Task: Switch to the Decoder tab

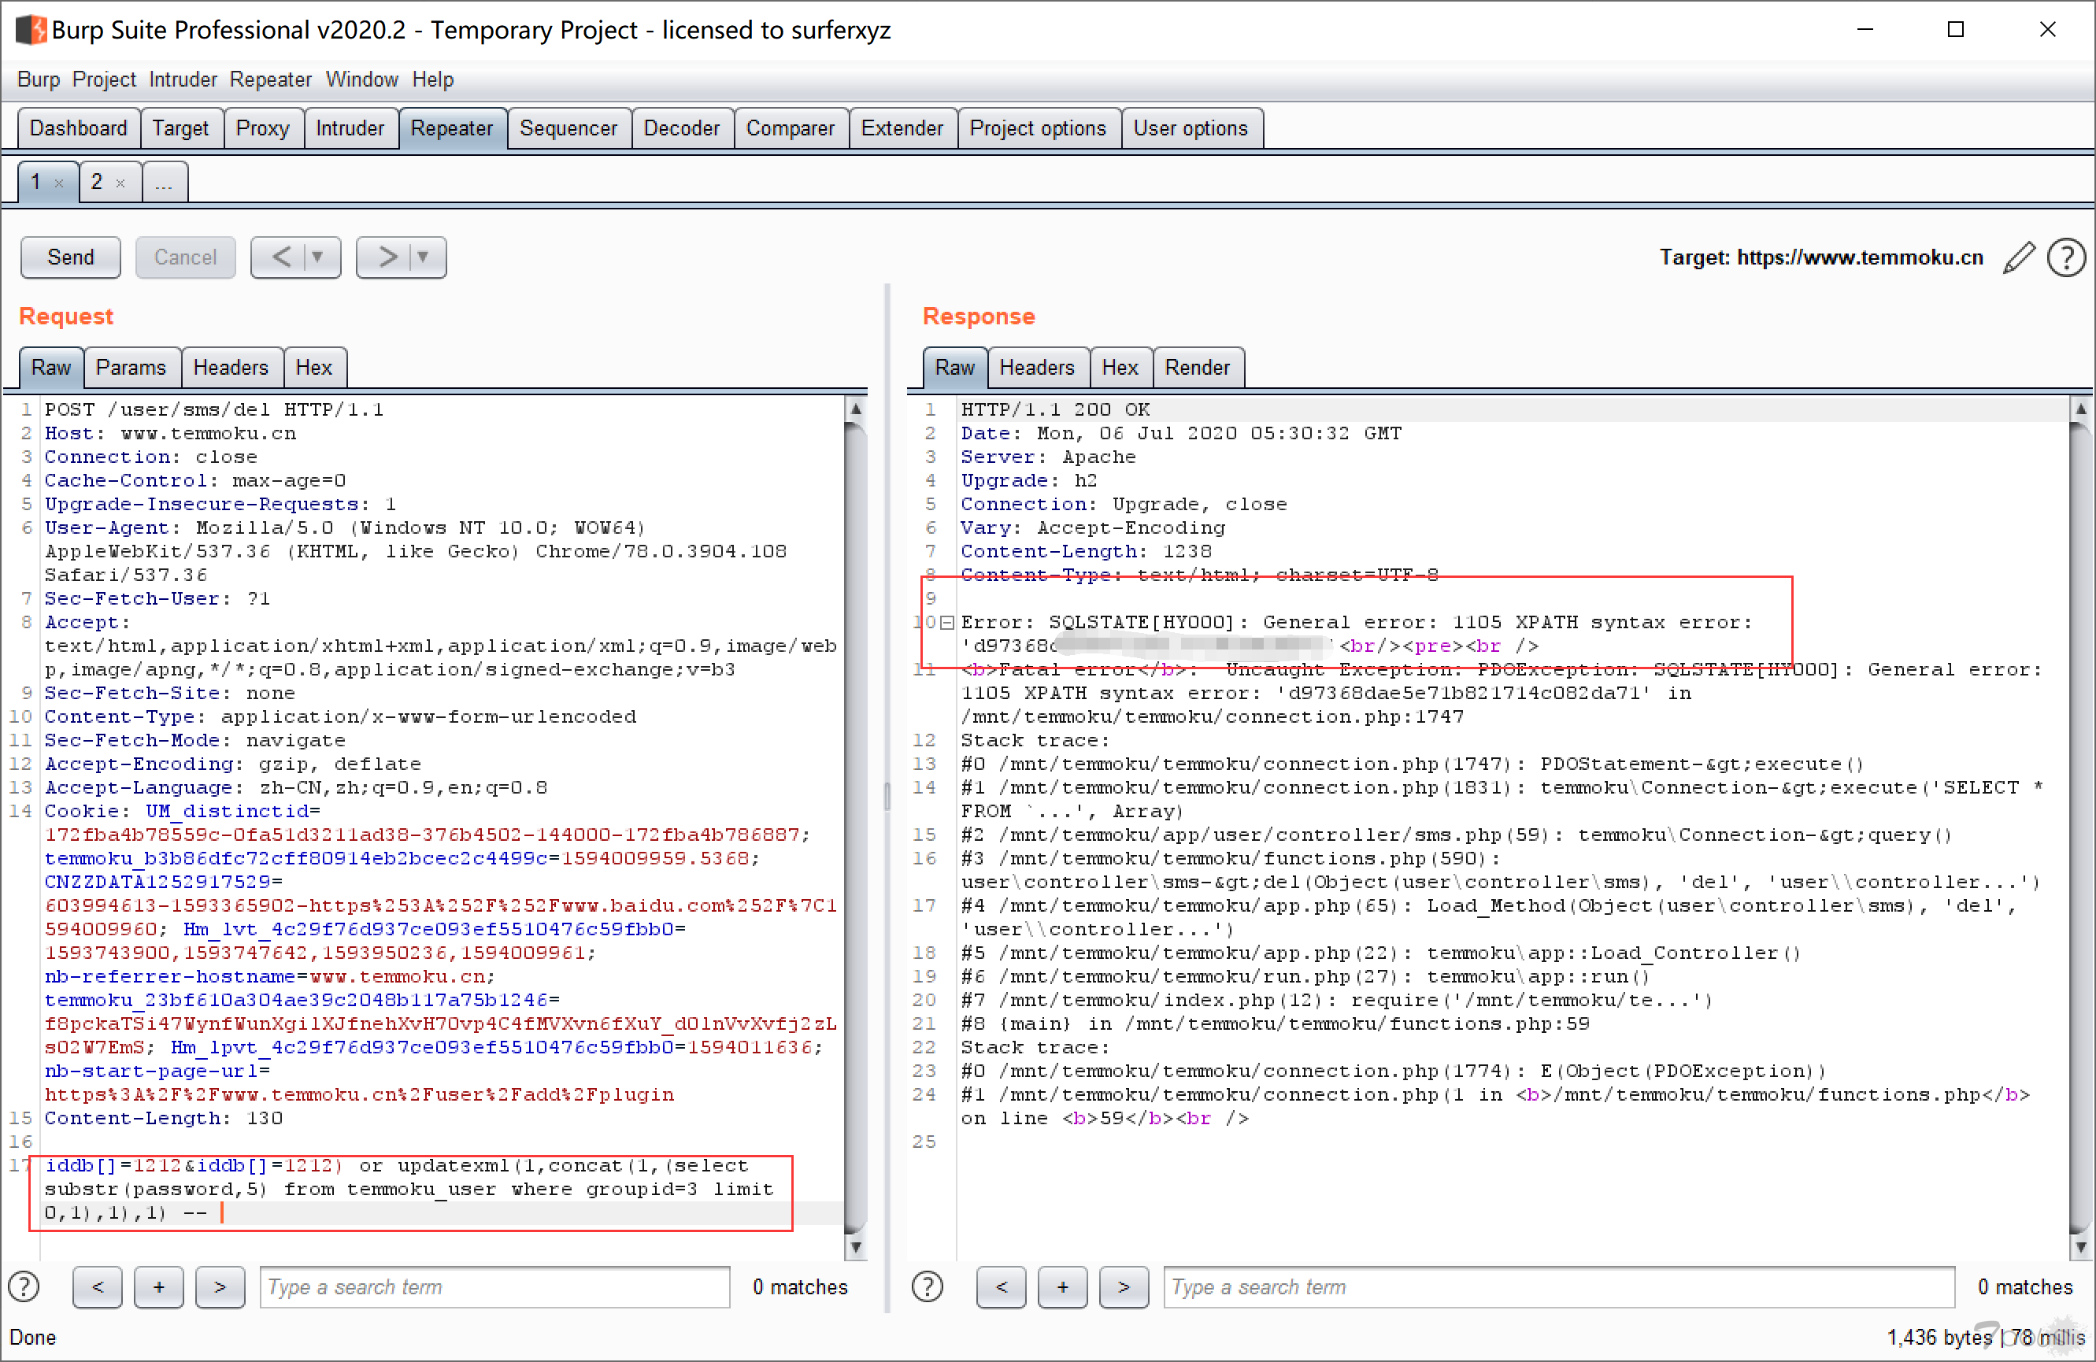Action: coord(682,128)
